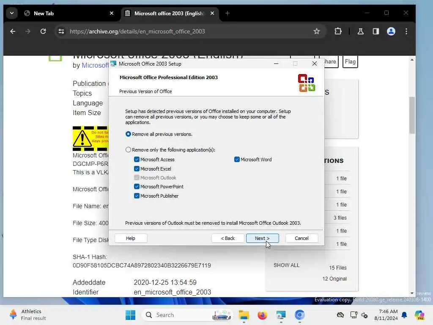This screenshot has height=325, width=433.
Task: Click the Setup dialog title bar icon
Action: 113,64
